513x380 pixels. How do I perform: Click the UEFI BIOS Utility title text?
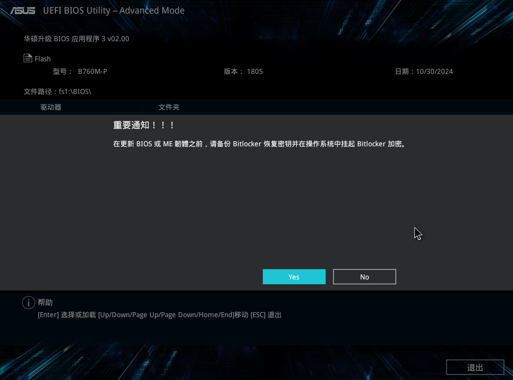tap(114, 11)
